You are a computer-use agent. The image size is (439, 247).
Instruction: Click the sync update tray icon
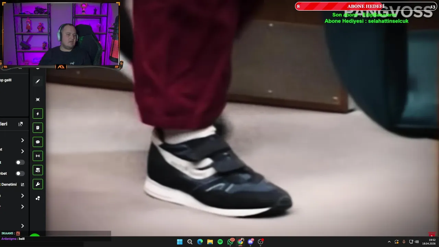click(x=396, y=242)
